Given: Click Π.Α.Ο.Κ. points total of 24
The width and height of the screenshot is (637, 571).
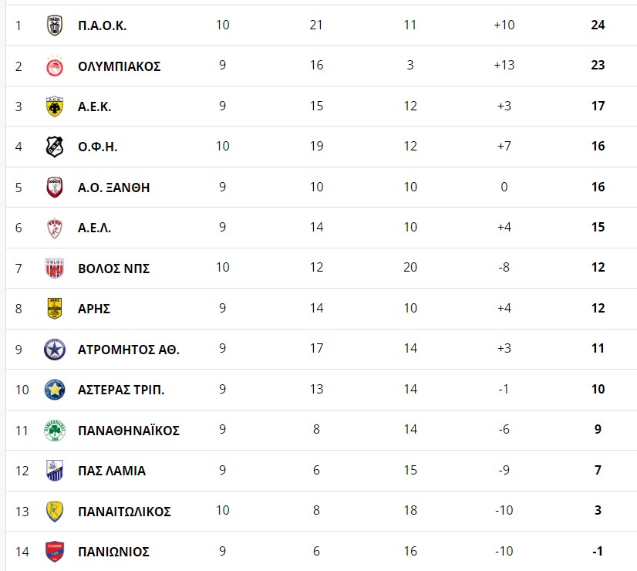Looking at the screenshot, I should point(598,25).
